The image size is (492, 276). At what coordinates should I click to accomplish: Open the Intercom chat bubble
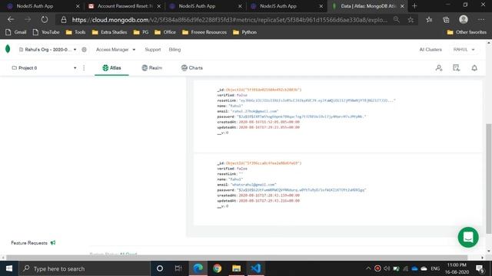[468, 237]
